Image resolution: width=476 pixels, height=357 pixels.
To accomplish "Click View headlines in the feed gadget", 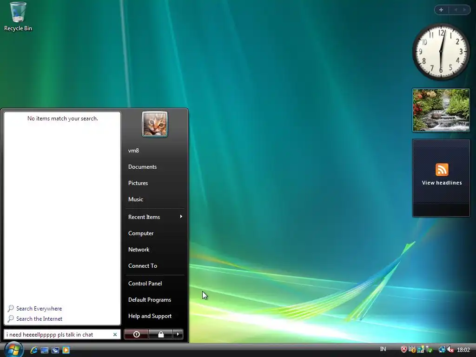I will 442,183.
